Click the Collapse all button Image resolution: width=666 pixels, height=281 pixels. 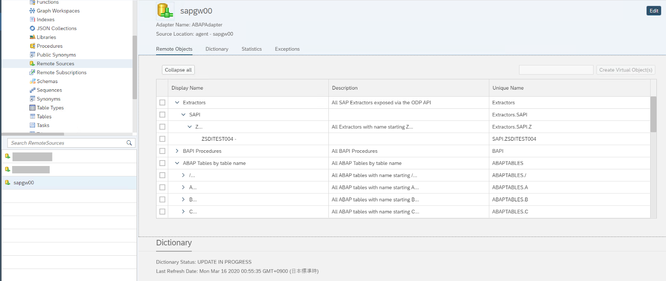178,70
